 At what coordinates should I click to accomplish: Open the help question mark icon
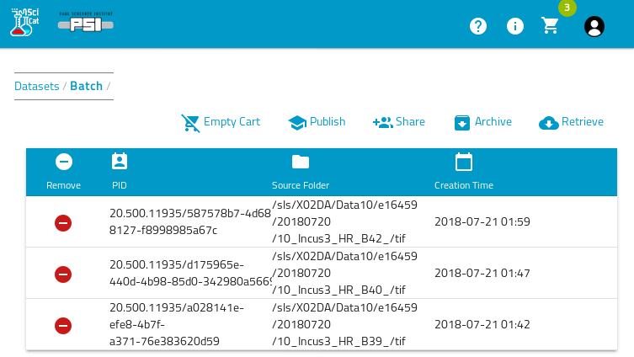click(478, 26)
